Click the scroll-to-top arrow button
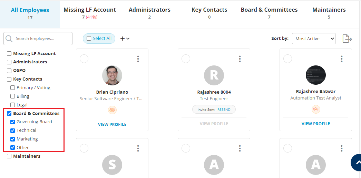This screenshot has width=361, height=178. (357, 163)
